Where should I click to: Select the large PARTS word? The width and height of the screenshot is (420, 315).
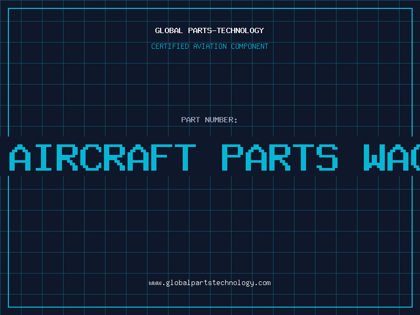(x=280, y=157)
